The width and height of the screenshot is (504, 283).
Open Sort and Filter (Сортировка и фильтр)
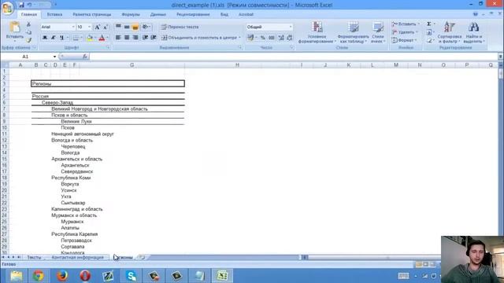(x=450, y=32)
